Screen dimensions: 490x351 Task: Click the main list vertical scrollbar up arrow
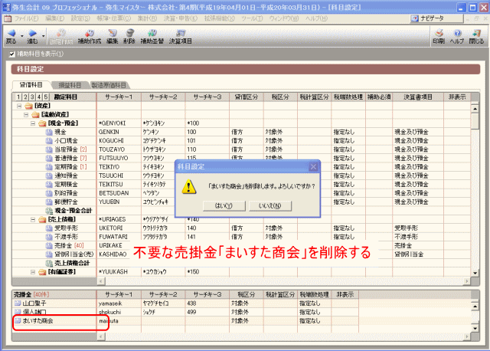[475, 109]
